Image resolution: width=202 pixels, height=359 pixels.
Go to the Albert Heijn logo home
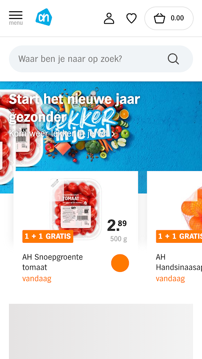pyautogui.click(x=44, y=17)
